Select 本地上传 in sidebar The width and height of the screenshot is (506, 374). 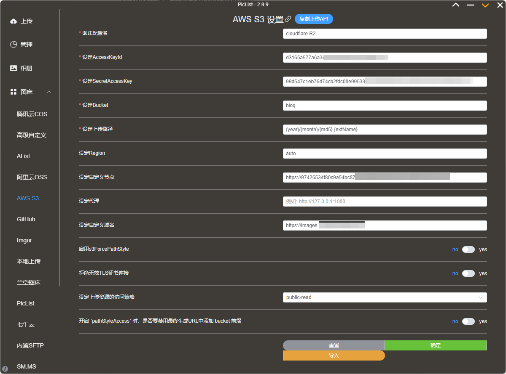coord(29,261)
